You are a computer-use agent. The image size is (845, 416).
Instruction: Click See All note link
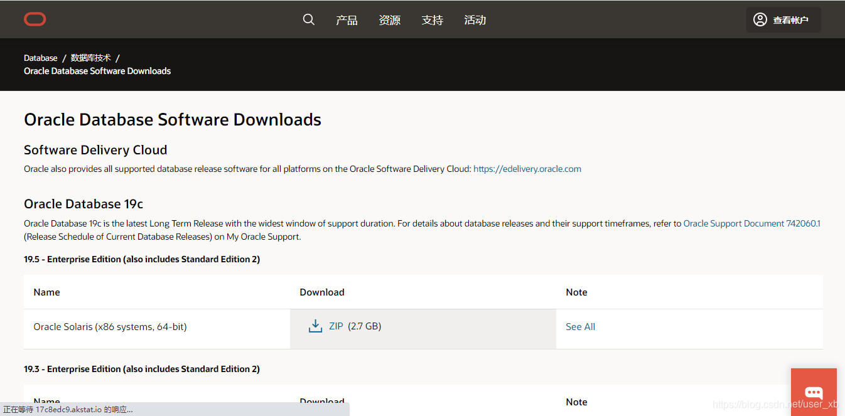tap(580, 327)
